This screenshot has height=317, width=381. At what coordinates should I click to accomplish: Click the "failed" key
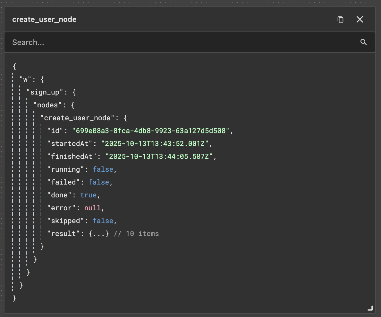(63, 182)
